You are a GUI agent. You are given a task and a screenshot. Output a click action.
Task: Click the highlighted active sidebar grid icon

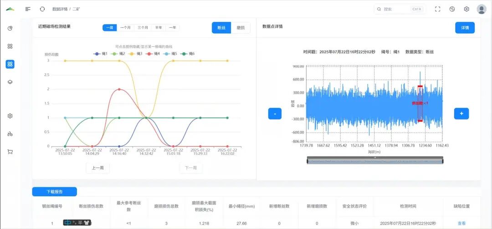[10, 64]
